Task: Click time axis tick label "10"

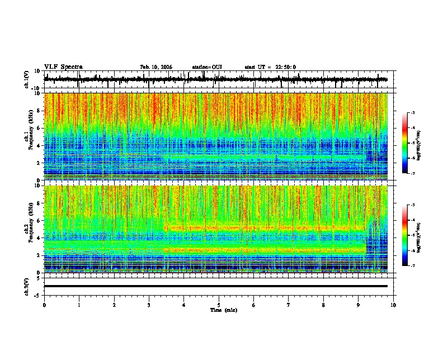Action: click(393, 305)
